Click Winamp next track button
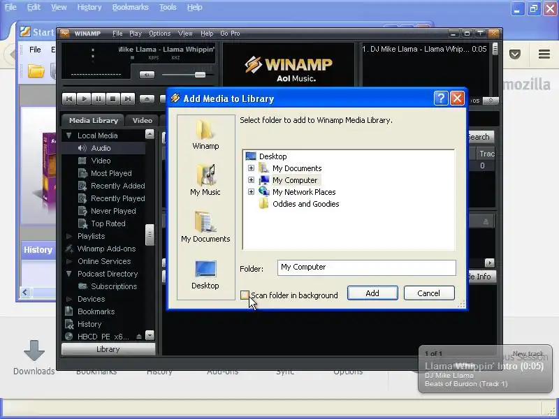Viewport: 559px width, 419px height. pos(128,98)
